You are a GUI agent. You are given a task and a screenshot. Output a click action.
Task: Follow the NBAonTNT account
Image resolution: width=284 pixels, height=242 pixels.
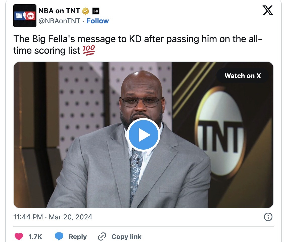(x=98, y=21)
